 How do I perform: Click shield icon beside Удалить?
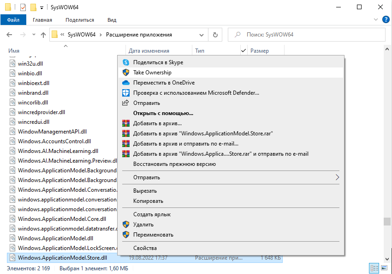[126, 225]
